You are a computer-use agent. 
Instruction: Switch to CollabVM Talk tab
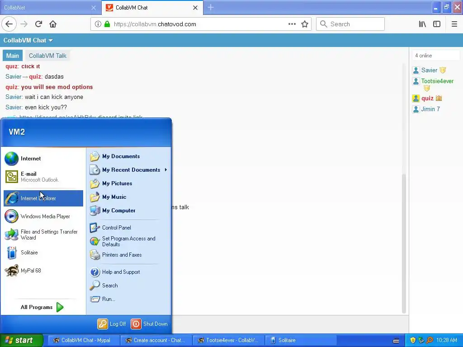pos(47,56)
